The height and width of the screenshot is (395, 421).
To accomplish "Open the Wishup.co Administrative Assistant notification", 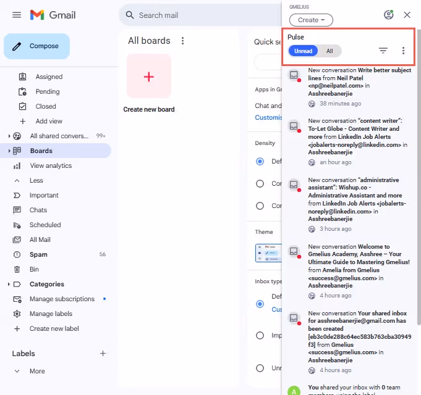I will (357, 199).
